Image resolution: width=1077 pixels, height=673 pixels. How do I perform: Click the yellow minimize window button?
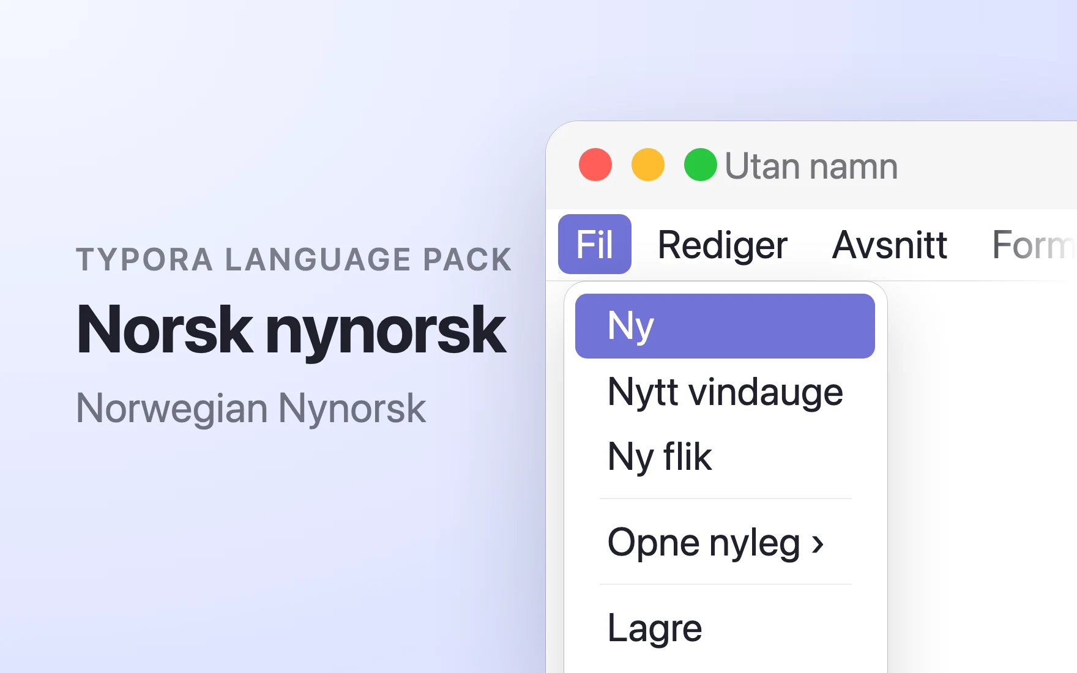[x=648, y=165]
